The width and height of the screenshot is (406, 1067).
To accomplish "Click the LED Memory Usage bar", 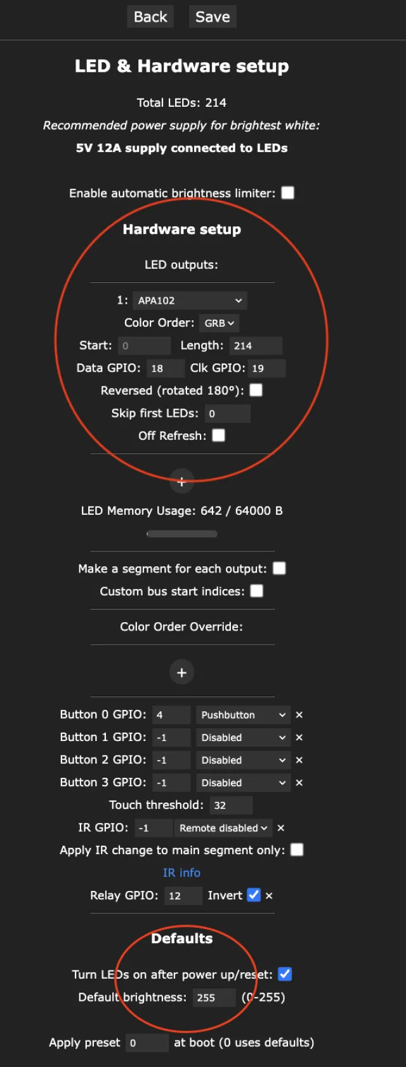I will (181, 533).
